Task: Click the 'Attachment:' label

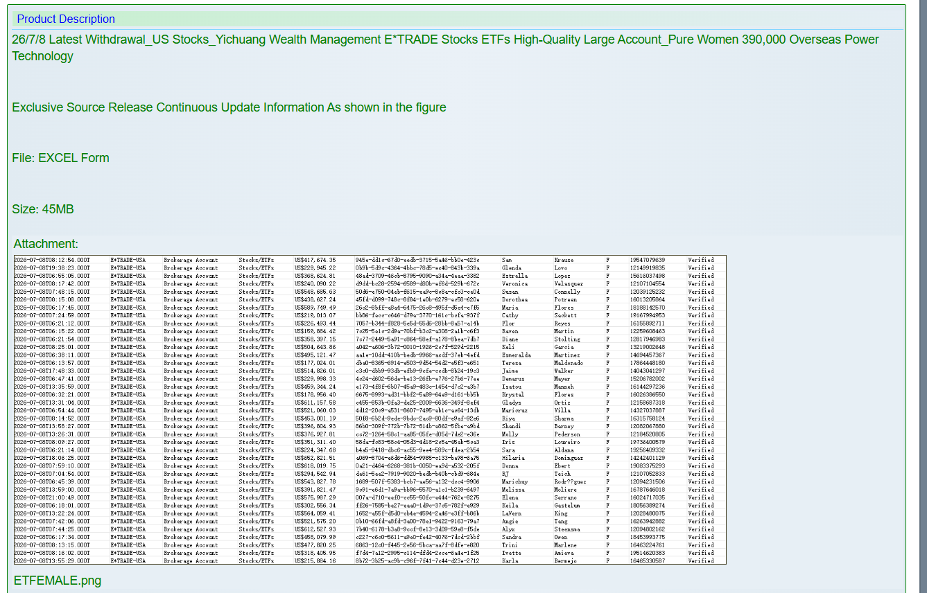Action: point(46,244)
